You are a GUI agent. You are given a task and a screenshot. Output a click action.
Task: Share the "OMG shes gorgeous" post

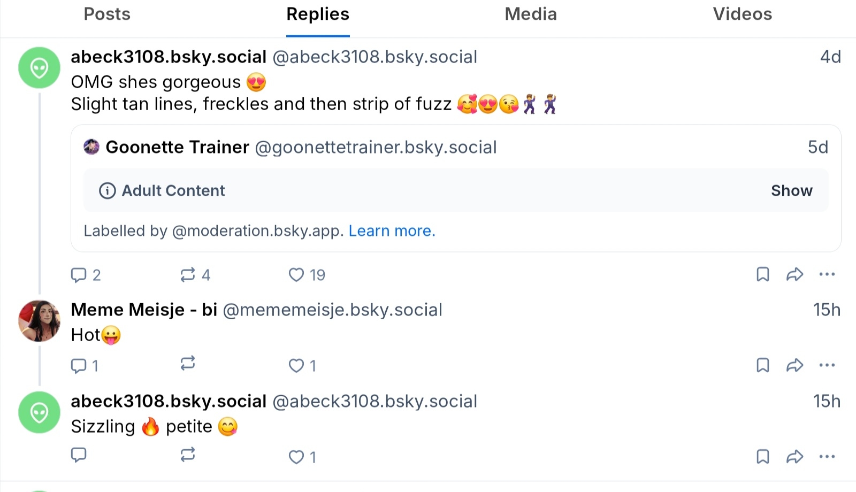click(794, 275)
